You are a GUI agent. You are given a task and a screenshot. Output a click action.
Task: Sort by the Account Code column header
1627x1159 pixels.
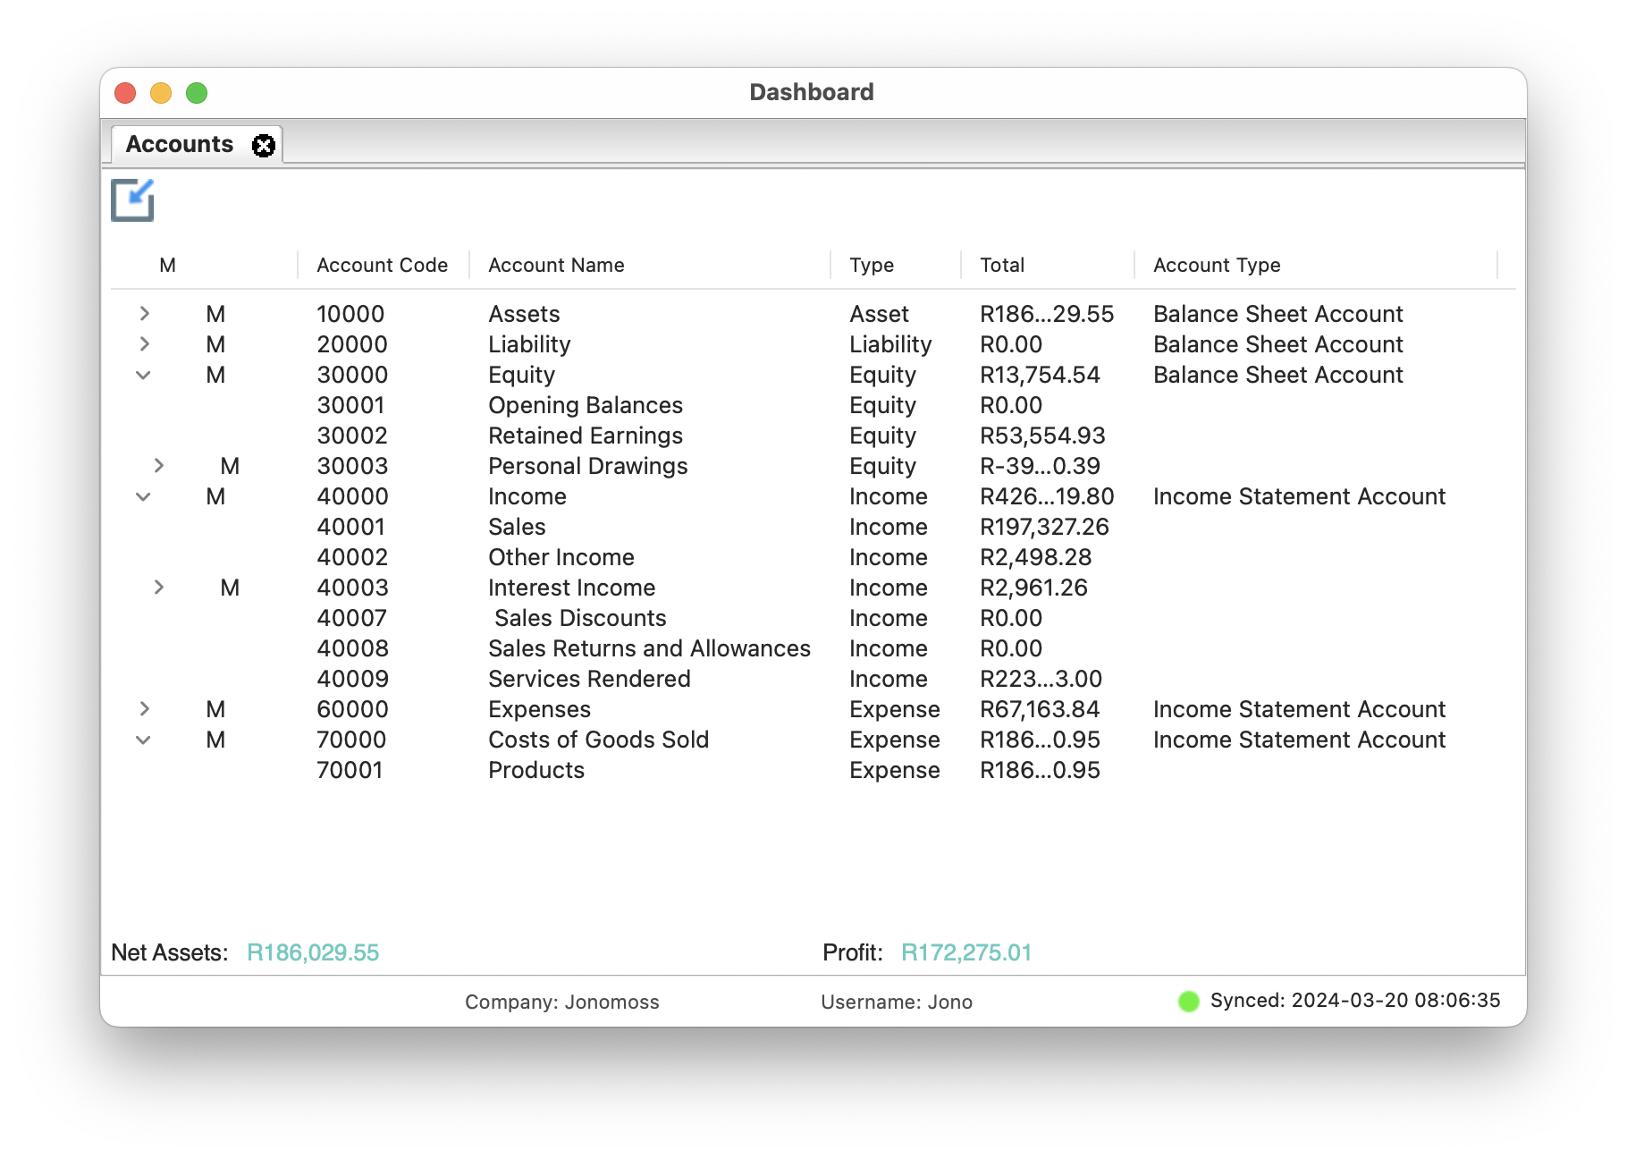click(x=383, y=266)
